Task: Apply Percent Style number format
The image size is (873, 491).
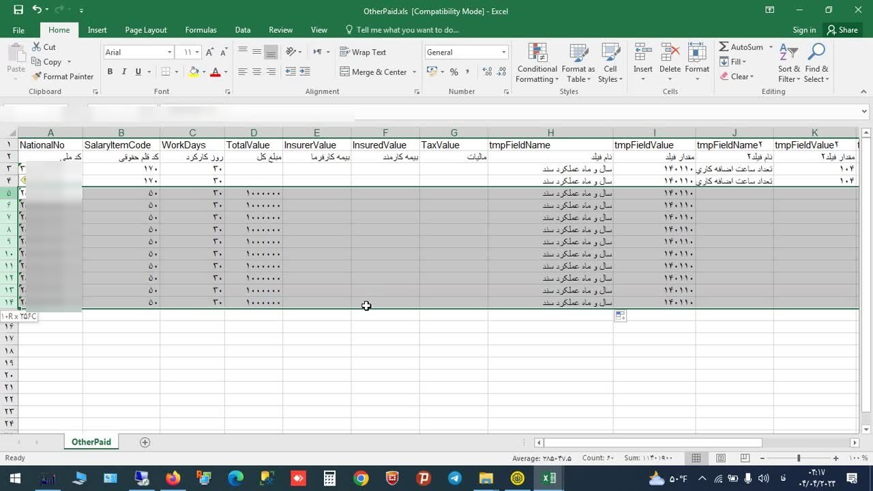Action: click(x=454, y=72)
